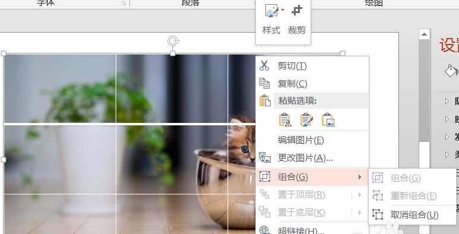Image resolution: width=459 pixels, height=234 pixels.
Task: Select 更改图片(A)... menu entry
Action: 312,158
